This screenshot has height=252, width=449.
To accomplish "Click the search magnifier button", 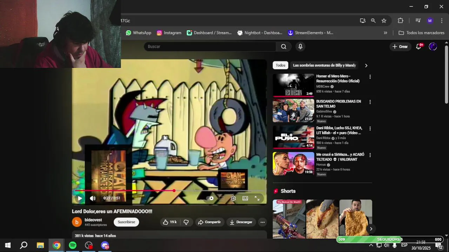I will pos(283,47).
